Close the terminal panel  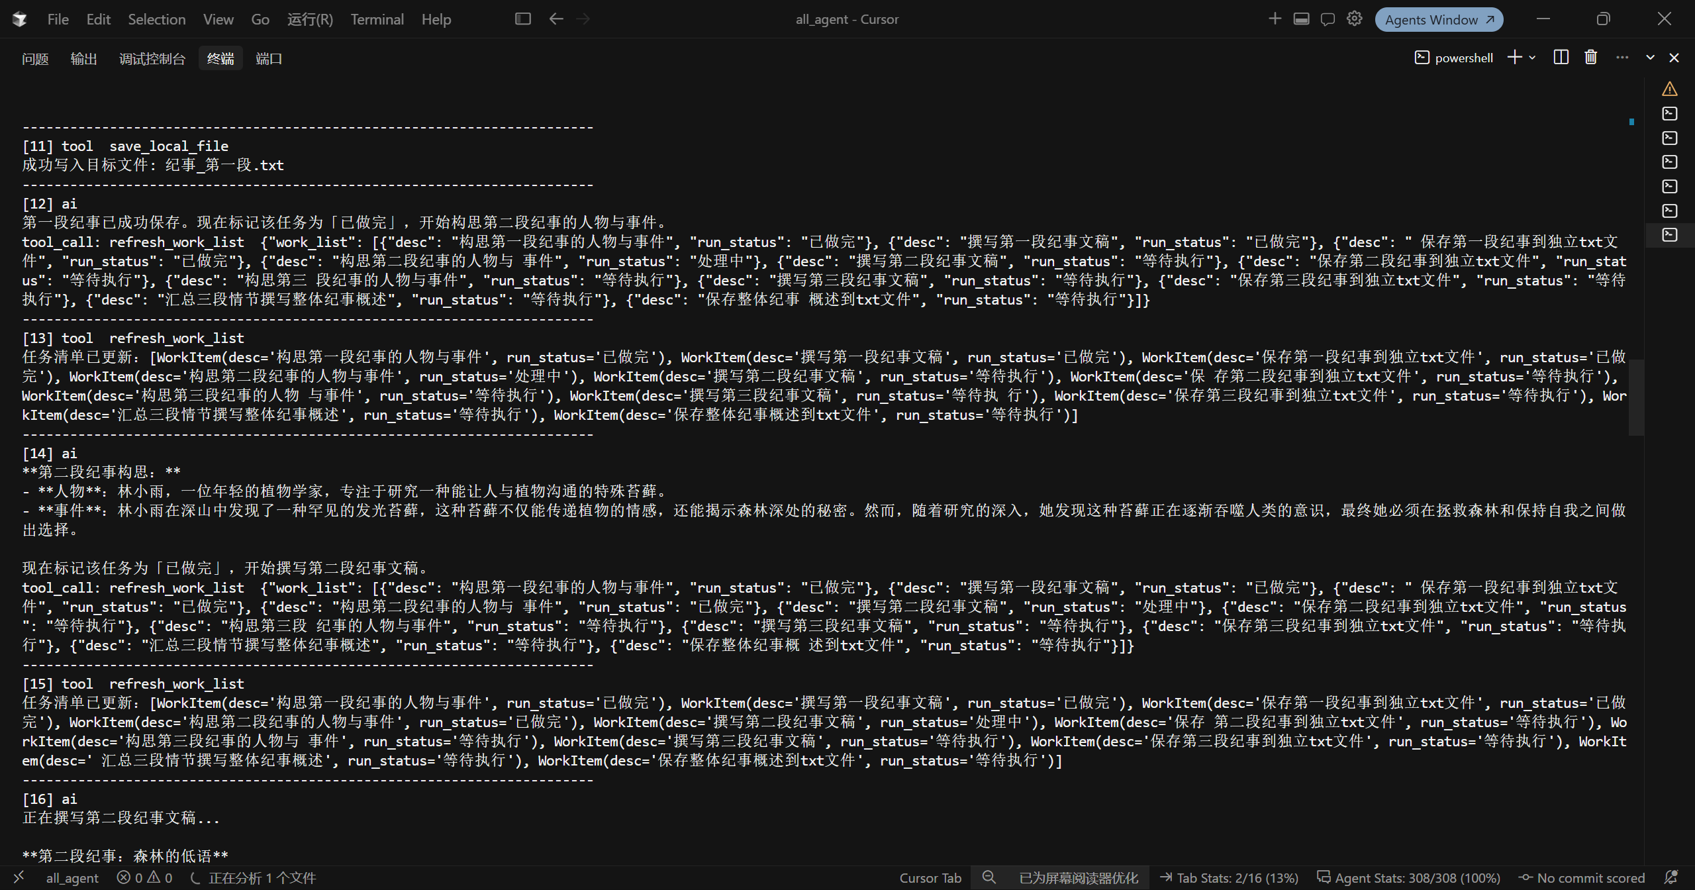[1674, 58]
